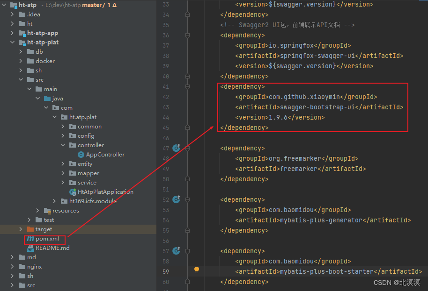Click the Spring Boot run icon on HtAtpPlatApplication

73,192
